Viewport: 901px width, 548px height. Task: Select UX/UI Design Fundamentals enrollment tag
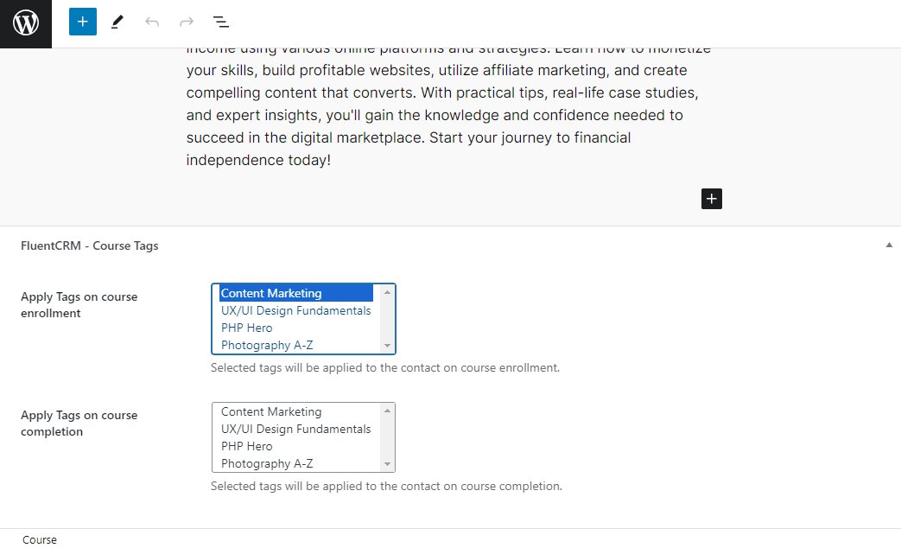(x=295, y=310)
